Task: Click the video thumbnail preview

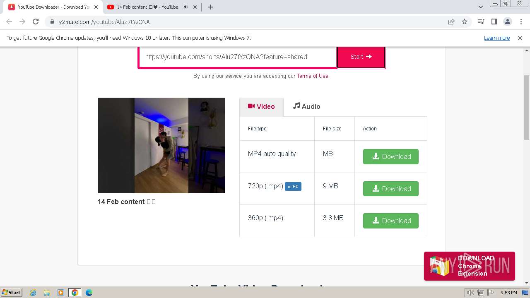Action: pyautogui.click(x=161, y=145)
